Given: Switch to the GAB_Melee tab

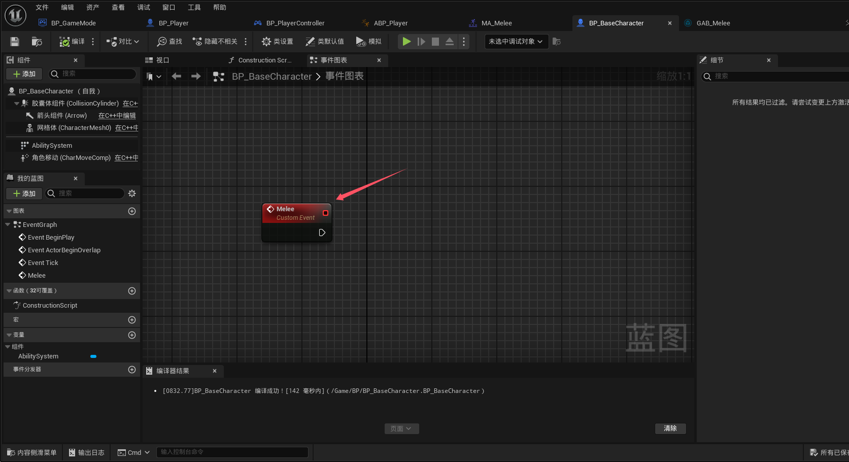Looking at the screenshot, I should 713,23.
